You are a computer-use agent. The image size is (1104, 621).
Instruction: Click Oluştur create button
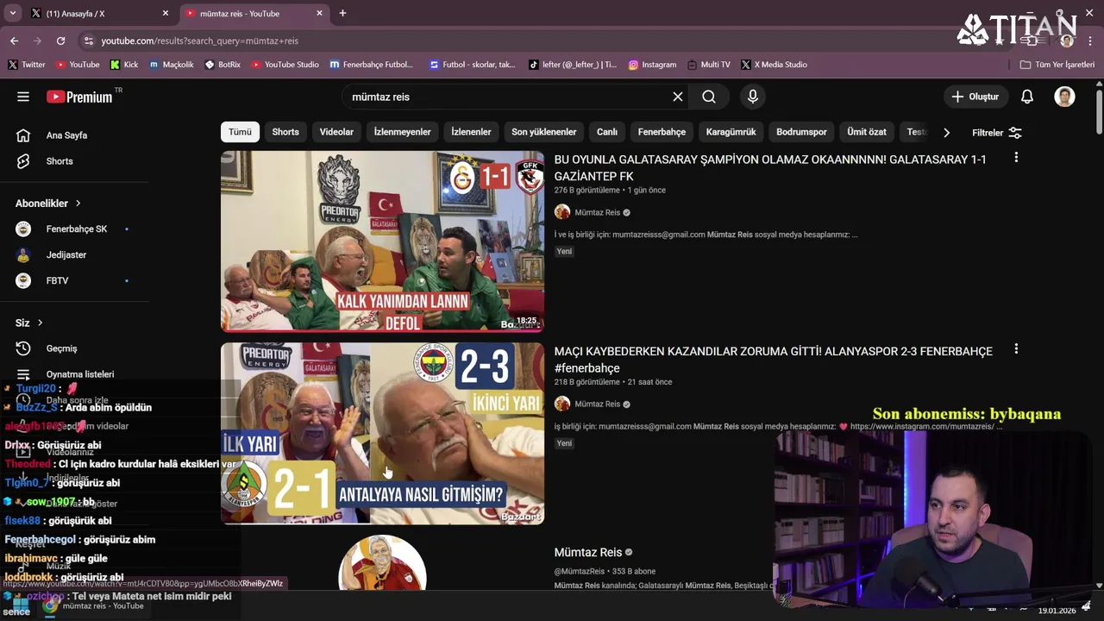pos(975,97)
